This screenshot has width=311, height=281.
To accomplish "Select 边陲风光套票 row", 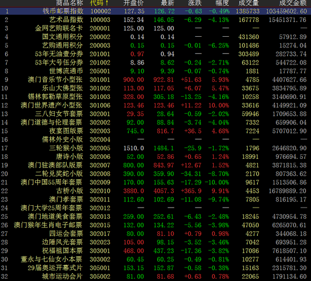I will point(155,243).
